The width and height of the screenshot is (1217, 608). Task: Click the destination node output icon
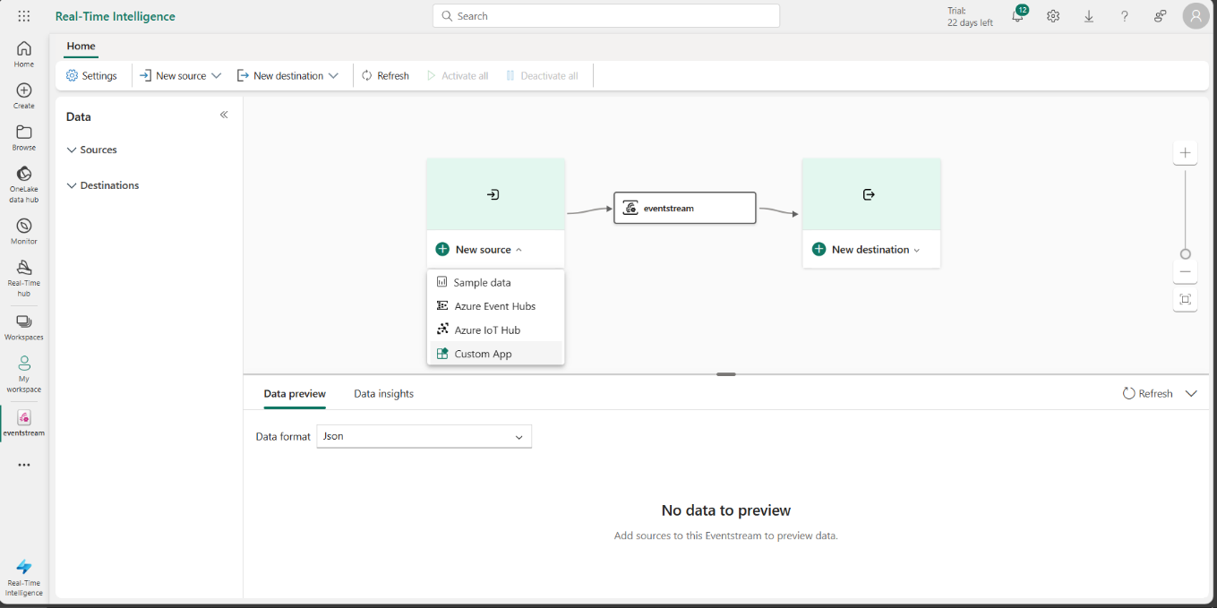click(x=868, y=194)
